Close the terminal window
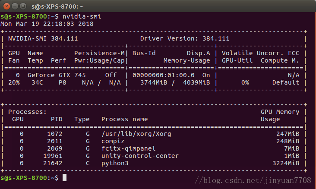The height and width of the screenshot is (189, 316). (x=6, y=6)
